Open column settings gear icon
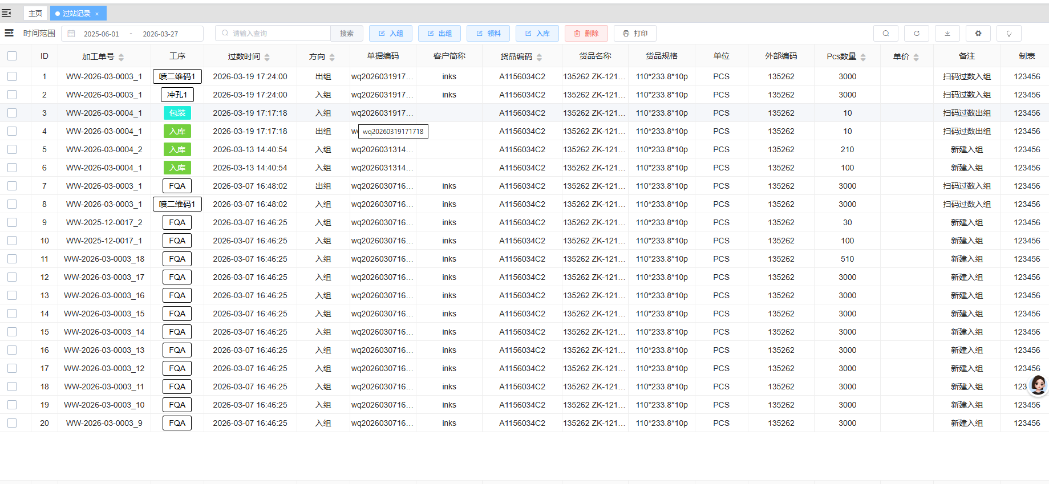 (978, 34)
